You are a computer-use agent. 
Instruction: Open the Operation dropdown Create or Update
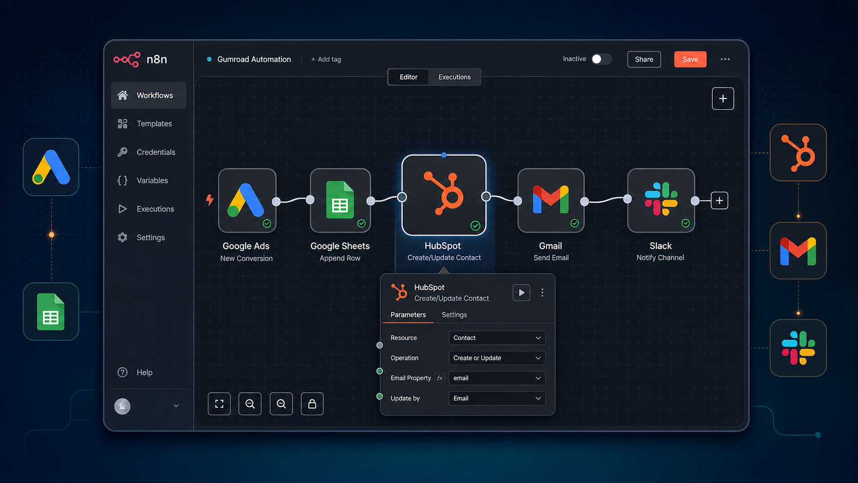coord(497,358)
